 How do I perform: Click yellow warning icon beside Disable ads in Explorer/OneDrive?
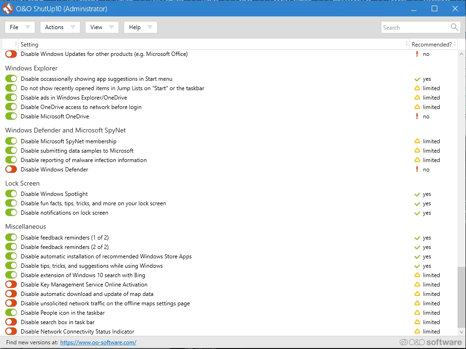417,97
